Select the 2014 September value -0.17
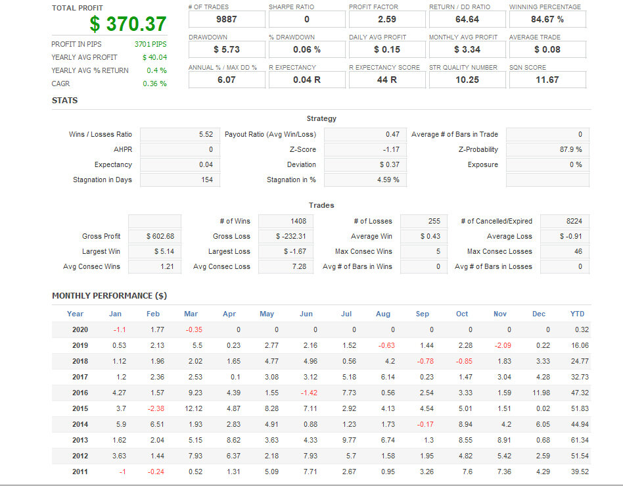The image size is (623, 486). click(425, 424)
